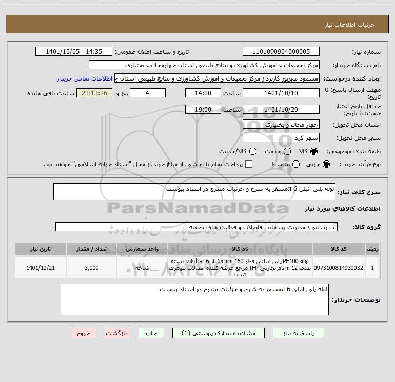395x382 pixels.
Task: Open the اطلاعات تماس خریدار link
Action: click(x=85, y=78)
